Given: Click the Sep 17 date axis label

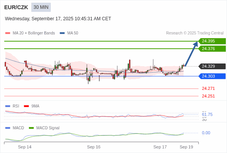Looking at the screenshot, I should coord(160,147).
